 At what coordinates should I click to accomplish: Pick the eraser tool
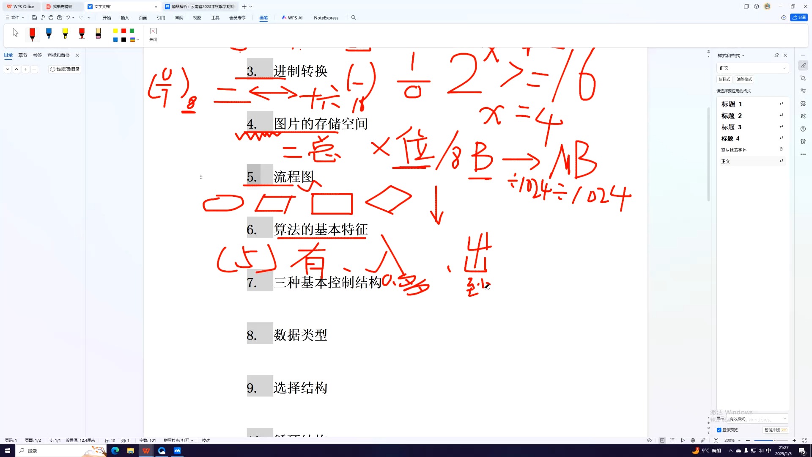98,33
